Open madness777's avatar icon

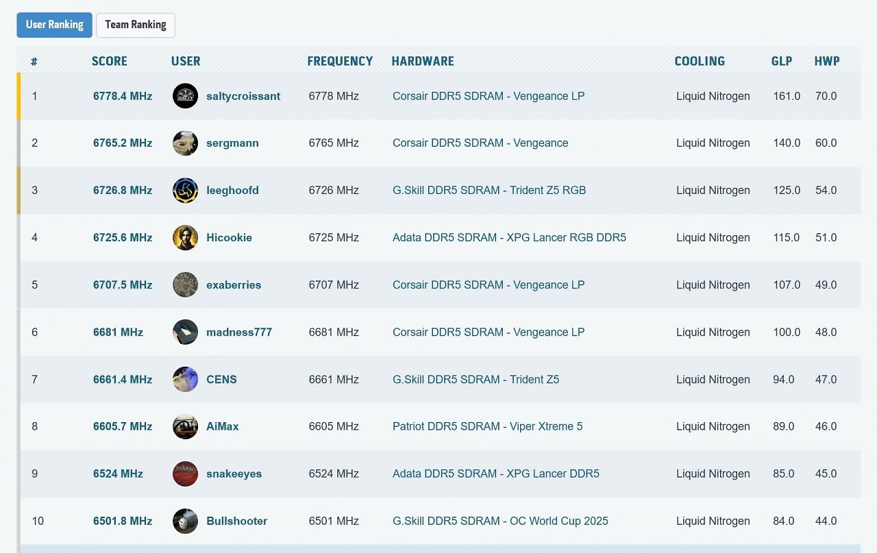[x=185, y=332]
